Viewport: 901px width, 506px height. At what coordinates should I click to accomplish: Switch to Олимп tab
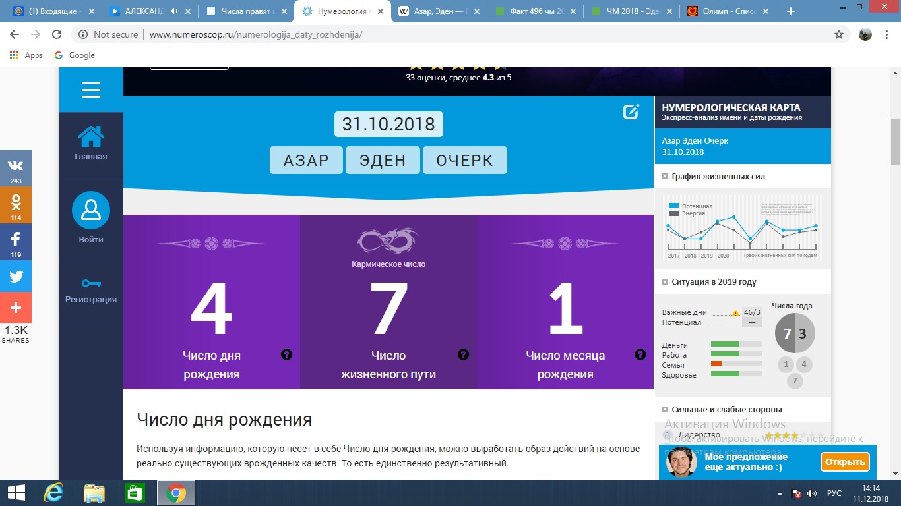click(728, 11)
